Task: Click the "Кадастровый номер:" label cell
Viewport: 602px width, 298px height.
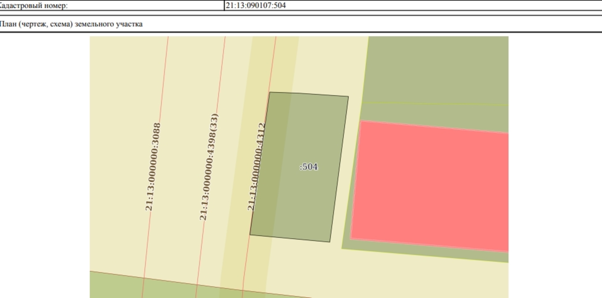Action: (x=33, y=5)
